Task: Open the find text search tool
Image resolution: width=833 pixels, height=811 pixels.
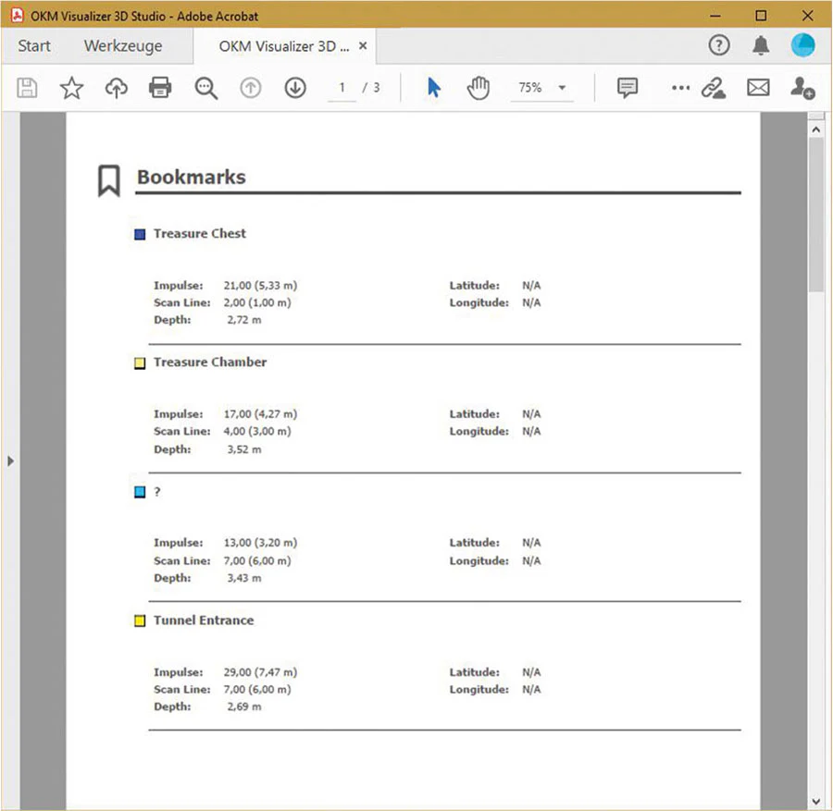Action: pyautogui.click(x=205, y=88)
